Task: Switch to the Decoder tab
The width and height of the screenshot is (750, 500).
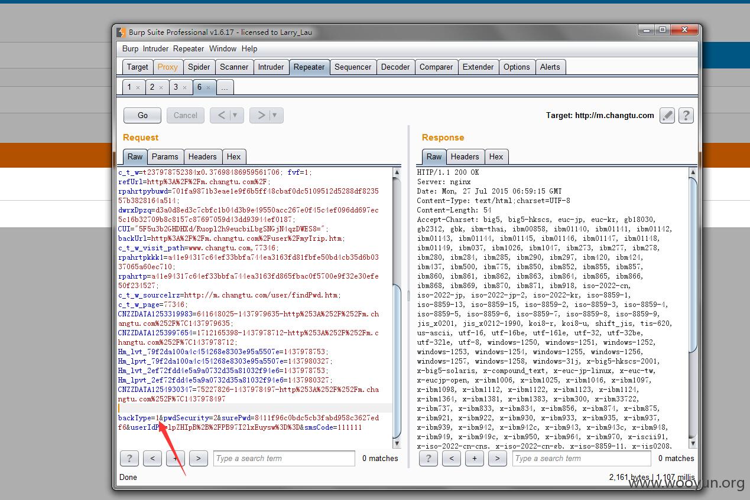Action: (x=395, y=67)
